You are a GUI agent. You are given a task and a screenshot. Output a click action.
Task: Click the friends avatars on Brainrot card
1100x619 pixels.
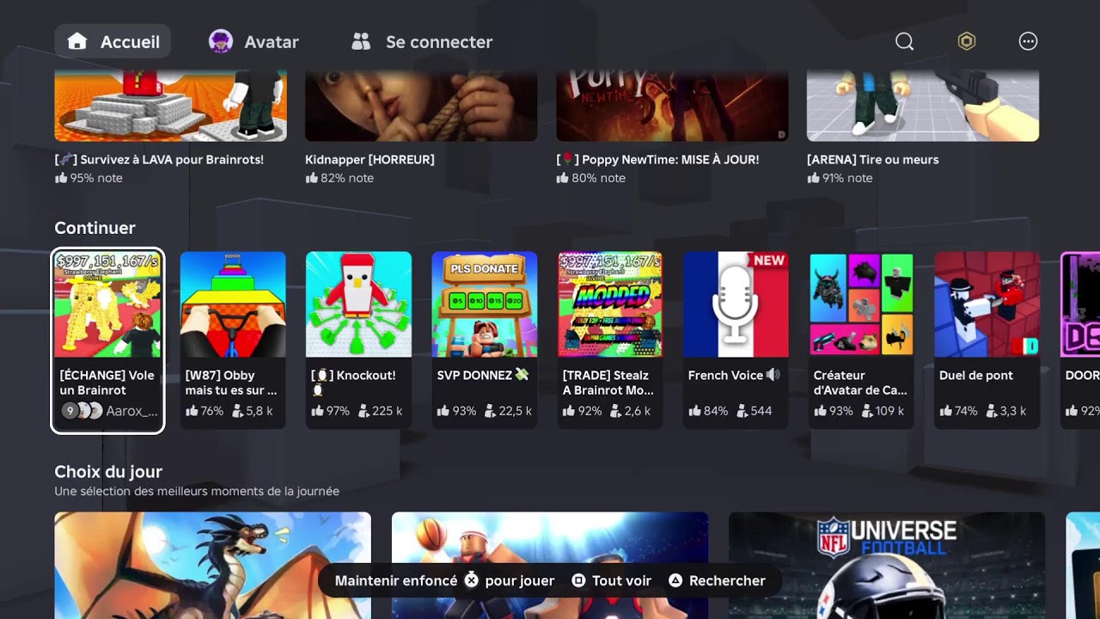coord(82,411)
